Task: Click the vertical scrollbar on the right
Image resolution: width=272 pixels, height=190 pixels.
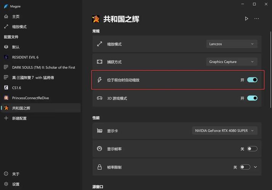Action: coord(270,70)
